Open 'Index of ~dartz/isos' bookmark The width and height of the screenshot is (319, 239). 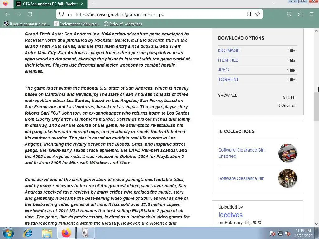(123, 24)
